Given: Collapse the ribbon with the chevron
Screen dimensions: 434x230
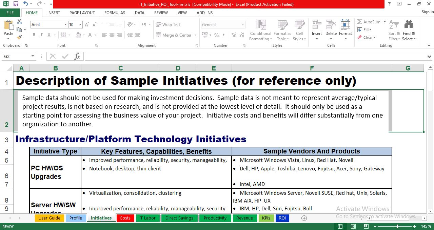Looking at the screenshot, I should point(429,45).
